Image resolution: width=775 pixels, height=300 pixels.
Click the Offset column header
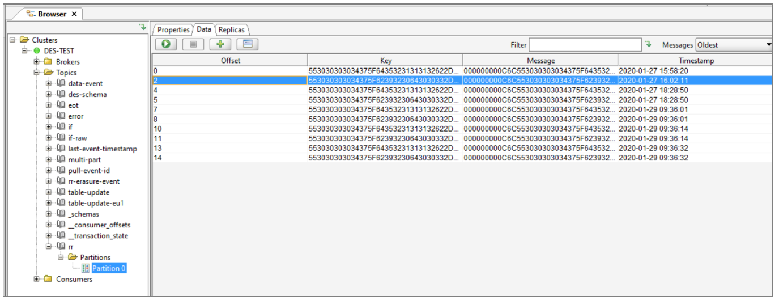coord(230,61)
